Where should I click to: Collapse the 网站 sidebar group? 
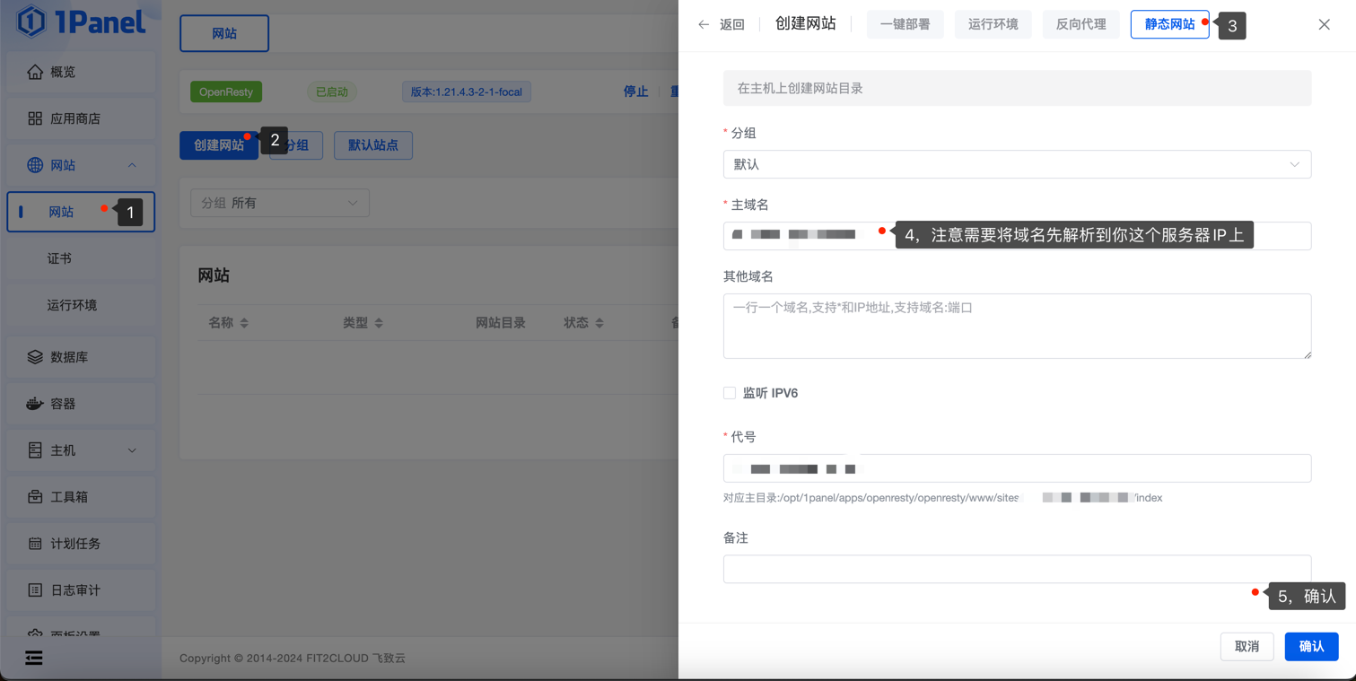coord(132,165)
